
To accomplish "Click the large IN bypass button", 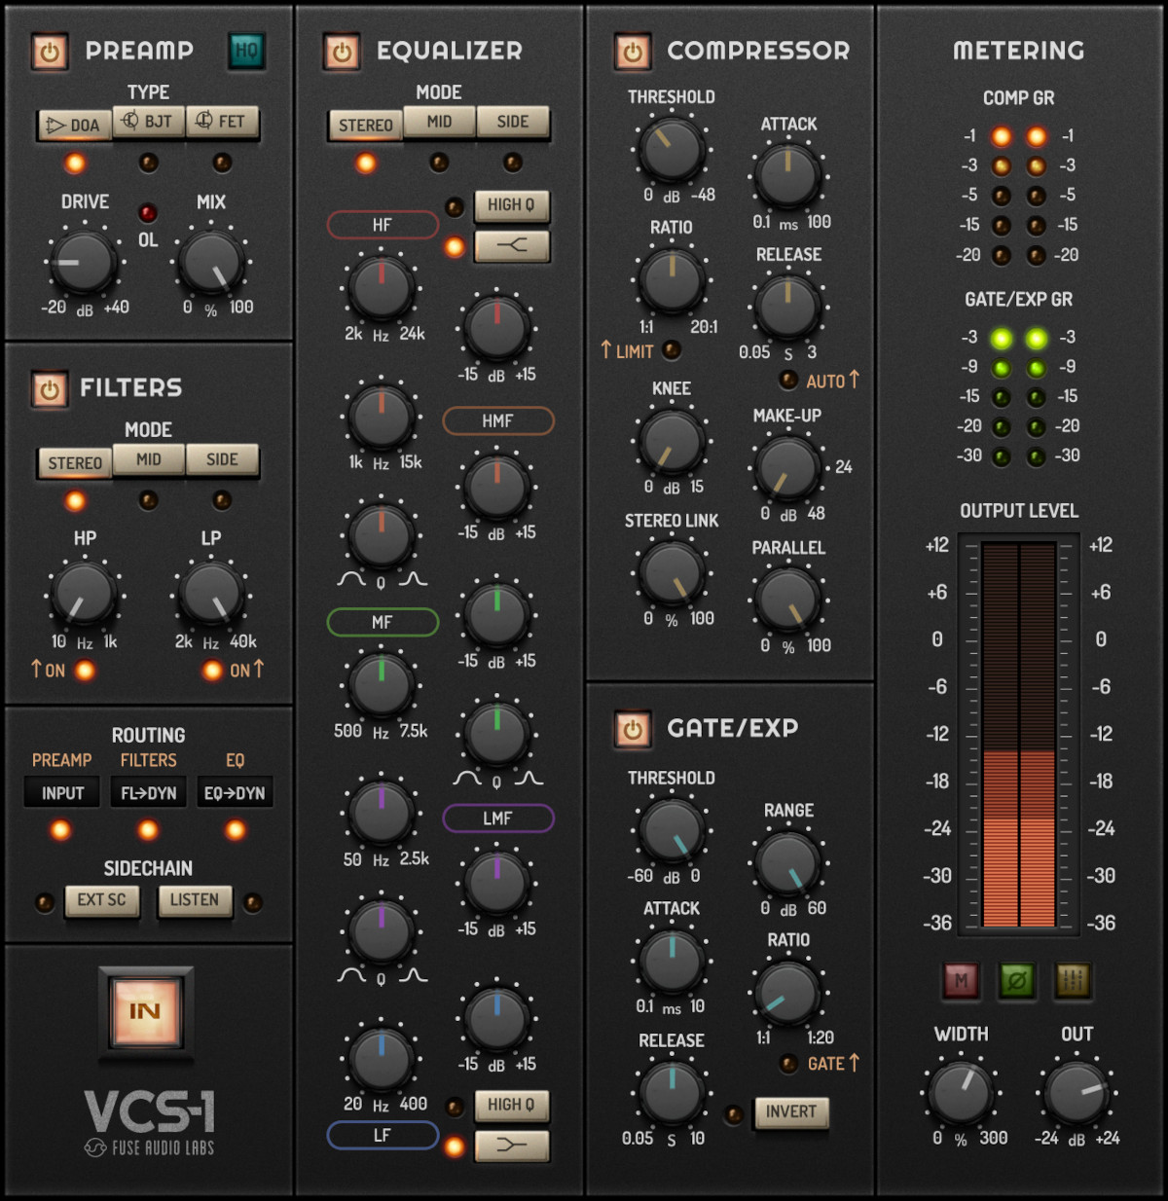I will click(146, 1013).
